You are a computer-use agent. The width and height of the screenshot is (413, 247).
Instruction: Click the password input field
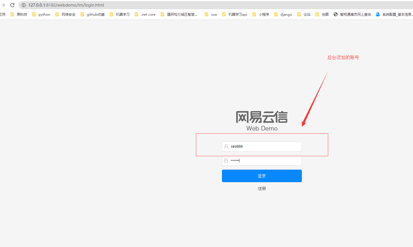tap(262, 160)
